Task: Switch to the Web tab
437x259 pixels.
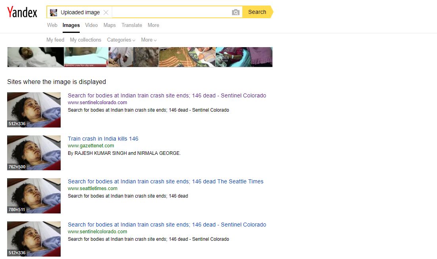Action: (52, 25)
